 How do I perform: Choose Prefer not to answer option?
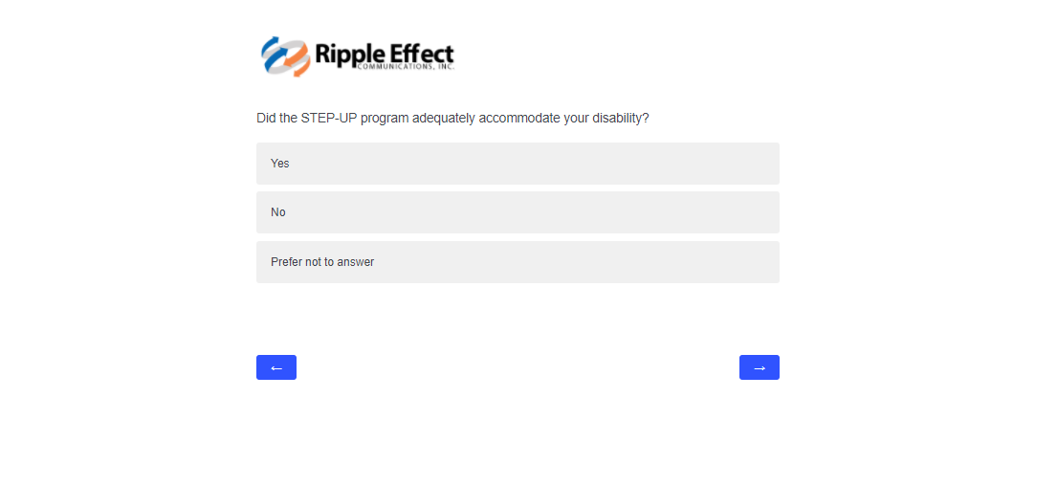(517, 262)
